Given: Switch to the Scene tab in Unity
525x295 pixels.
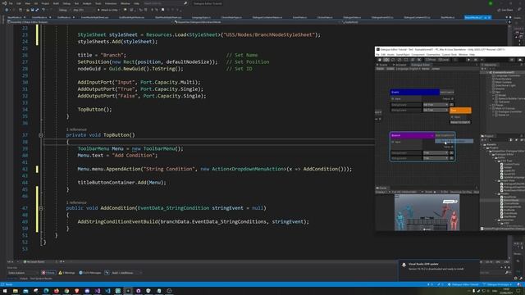Looking at the screenshot, I should tap(382, 65).
